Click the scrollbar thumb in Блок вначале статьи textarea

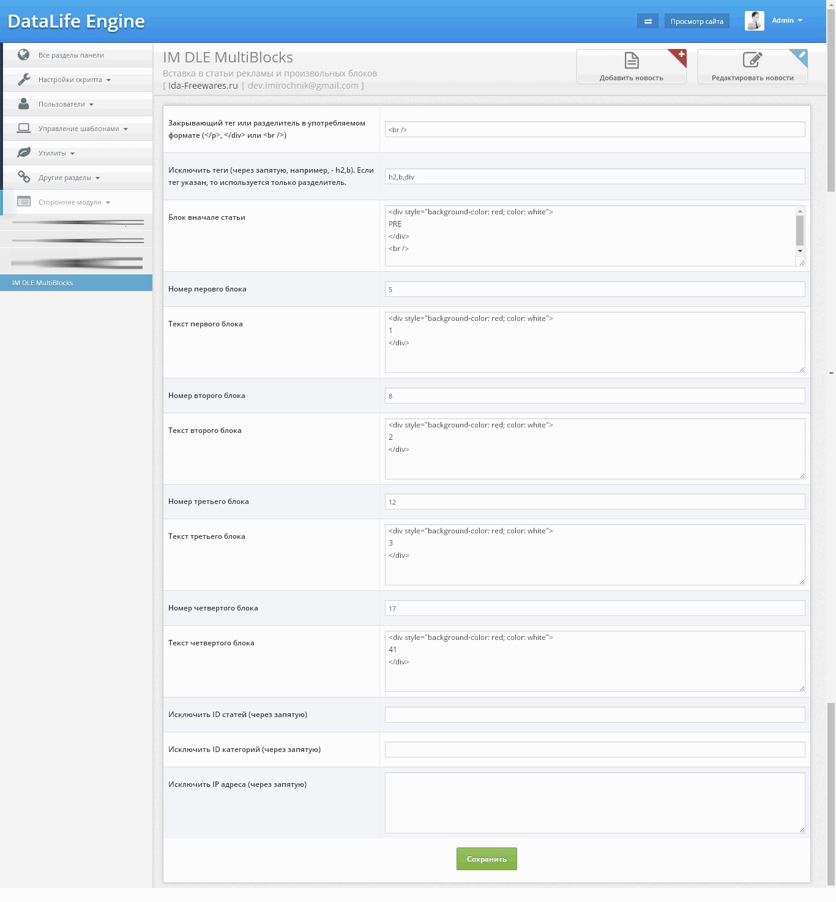coord(800,231)
